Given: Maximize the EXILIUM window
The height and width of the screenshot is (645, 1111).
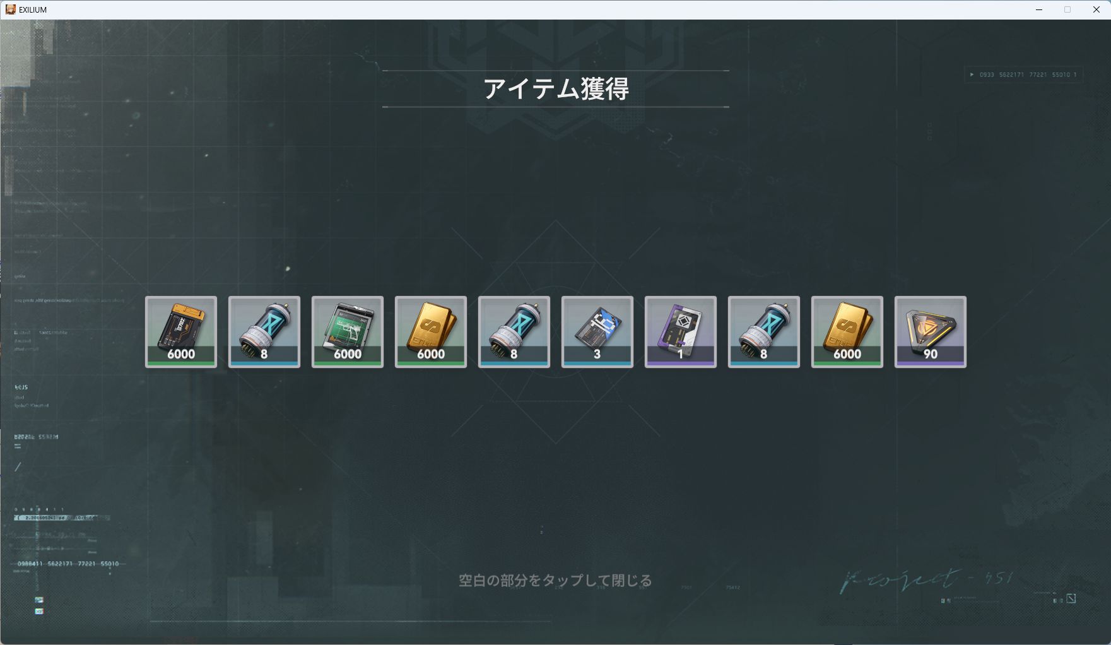Looking at the screenshot, I should coord(1067,9).
